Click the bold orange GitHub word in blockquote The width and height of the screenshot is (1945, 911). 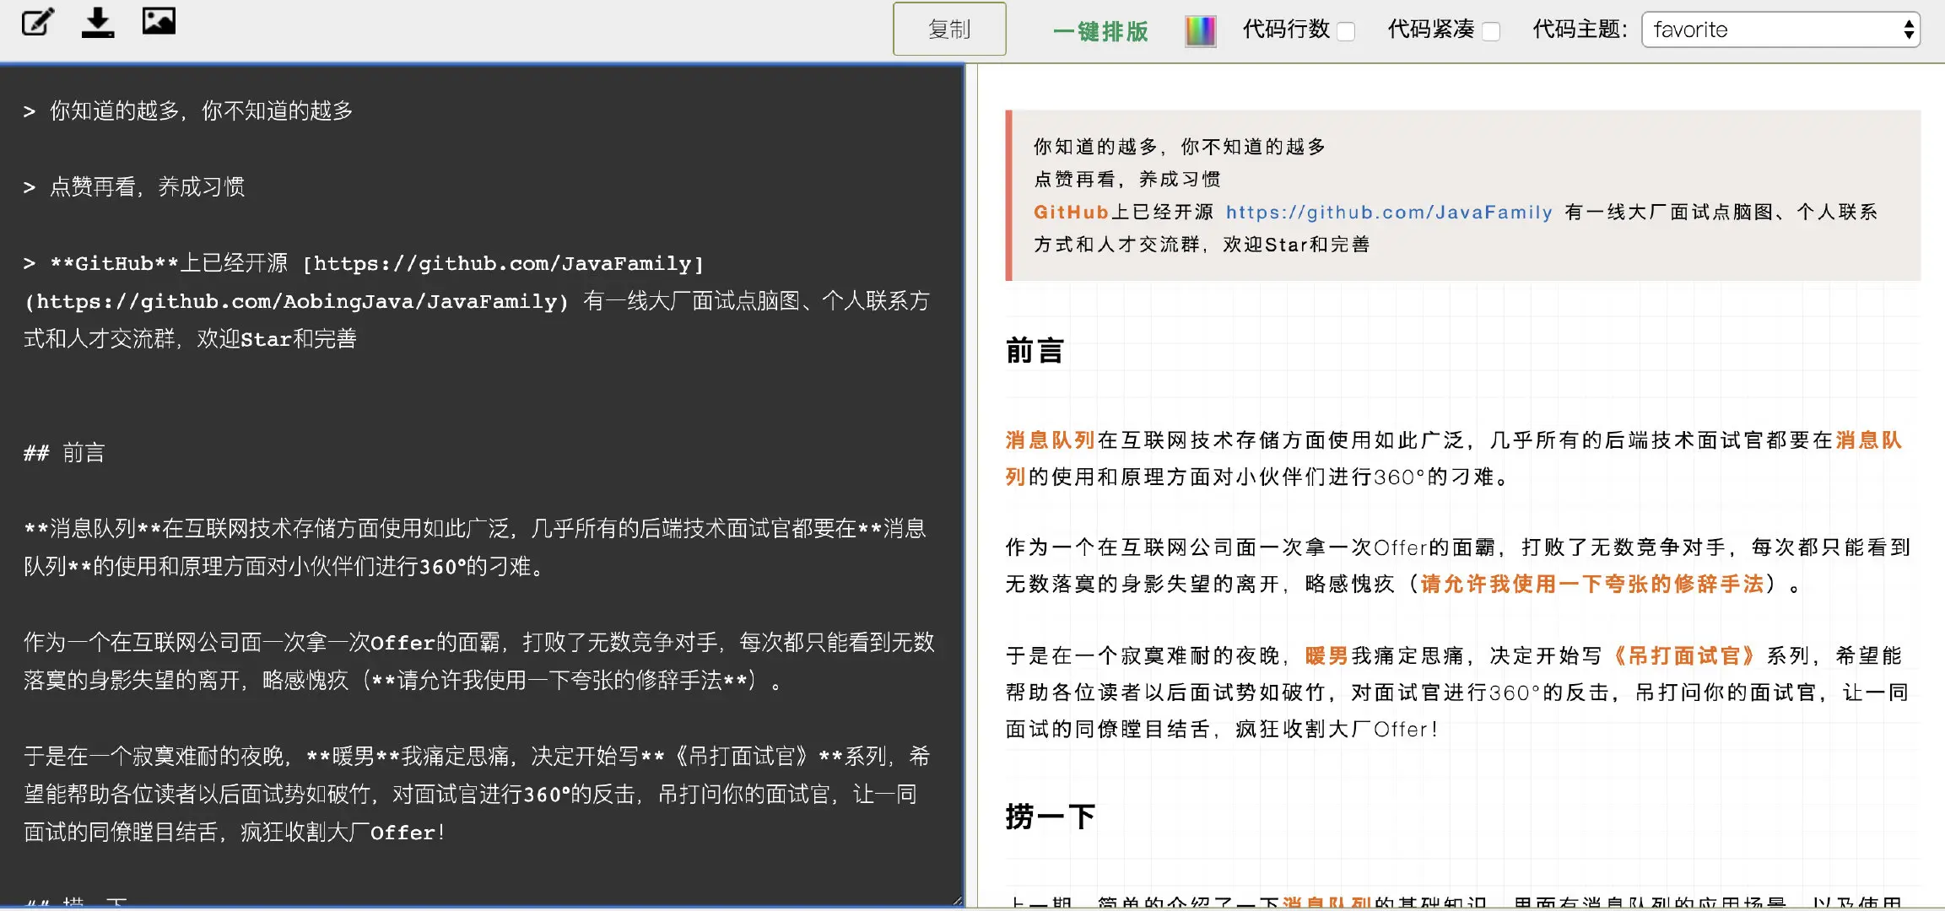coord(1070,213)
